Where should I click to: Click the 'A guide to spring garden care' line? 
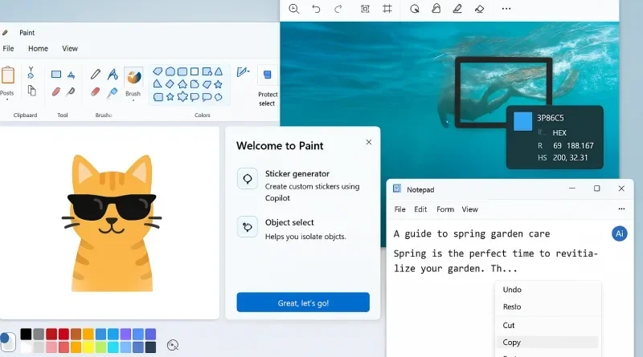pyautogui.click(x=472, y=233)
